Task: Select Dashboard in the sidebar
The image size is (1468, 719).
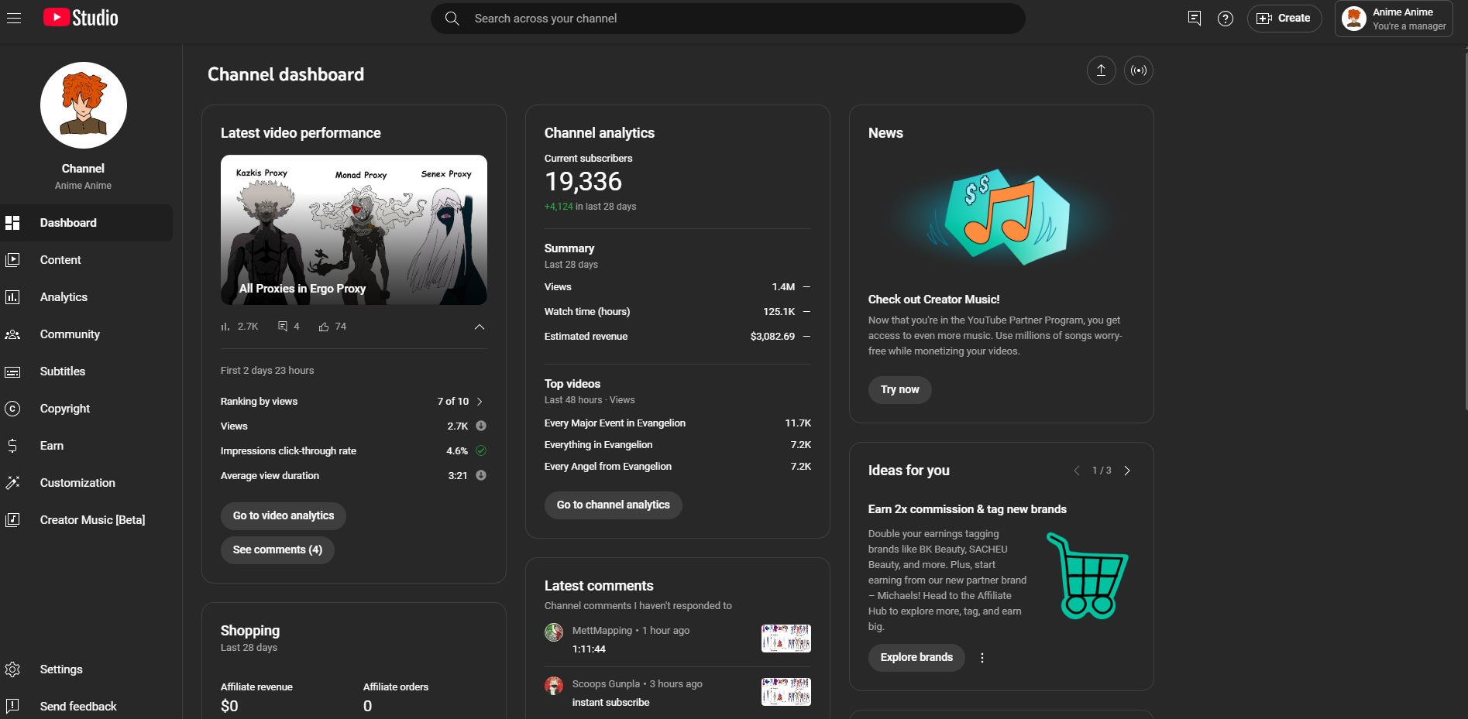Action: pyautogui.click(x=86, y=223)
